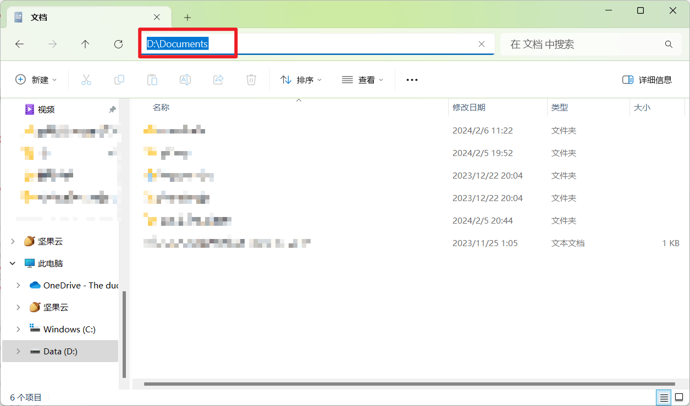Screen dimensions: 690x406
Task: Open the 新建 (New) menu
Action: (36, 80)
